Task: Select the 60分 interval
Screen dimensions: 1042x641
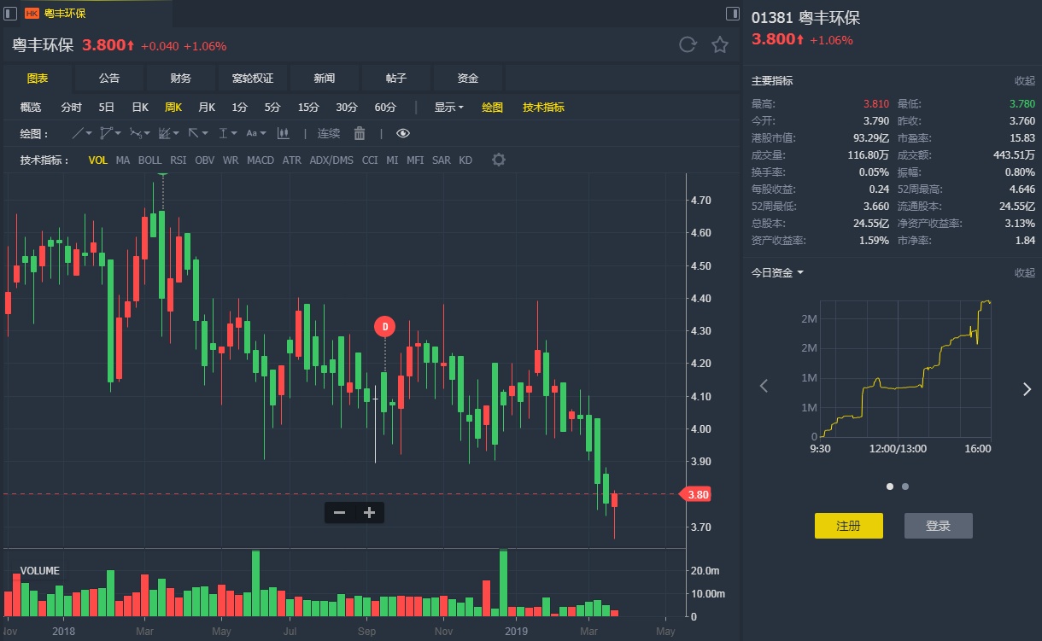Action: (385, 108)
